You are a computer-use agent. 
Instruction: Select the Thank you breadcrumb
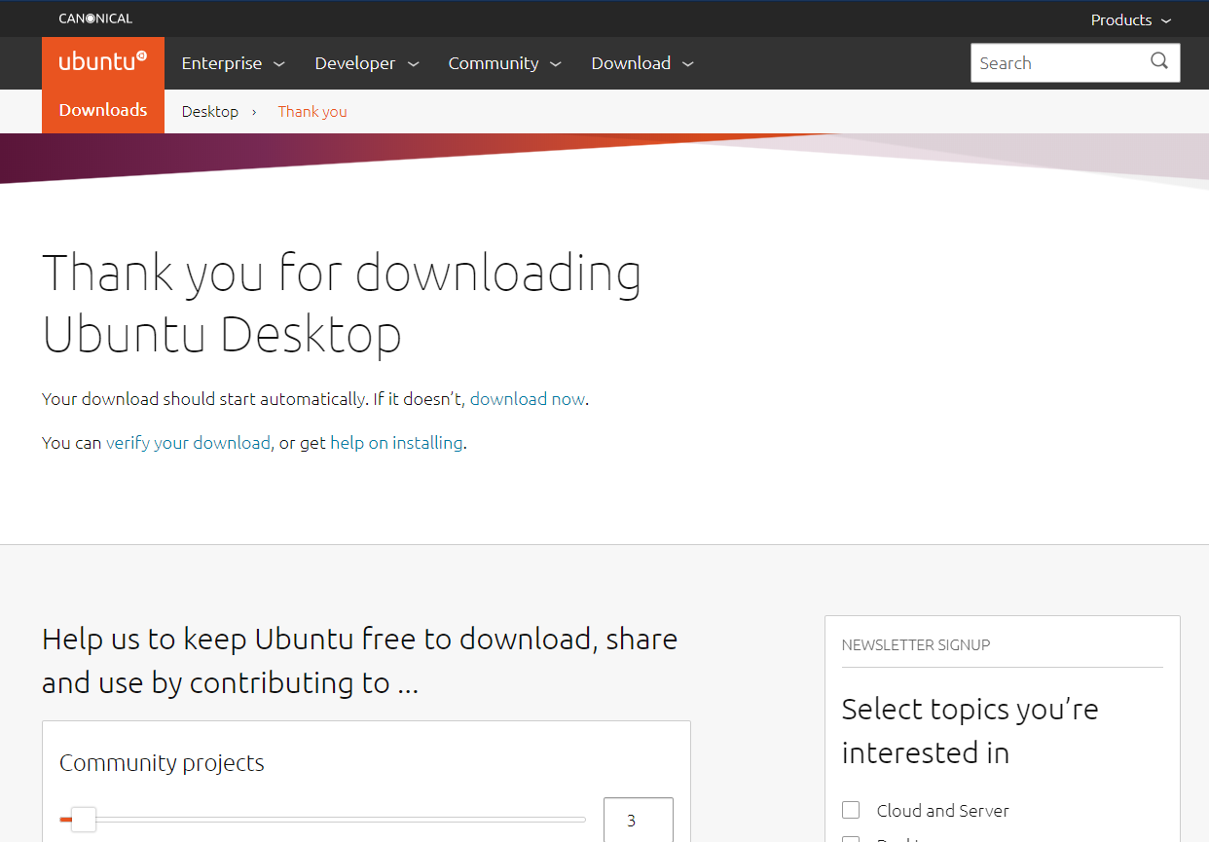(312, 112)
